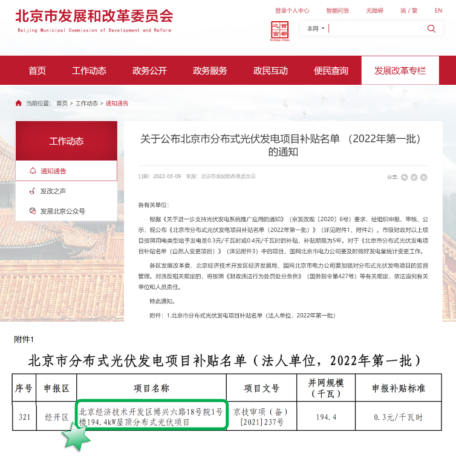The width and height of the screenshot is (456, 464).
Task: Click the first share icon
Action: pyautogui.click(x=405, y=177)
